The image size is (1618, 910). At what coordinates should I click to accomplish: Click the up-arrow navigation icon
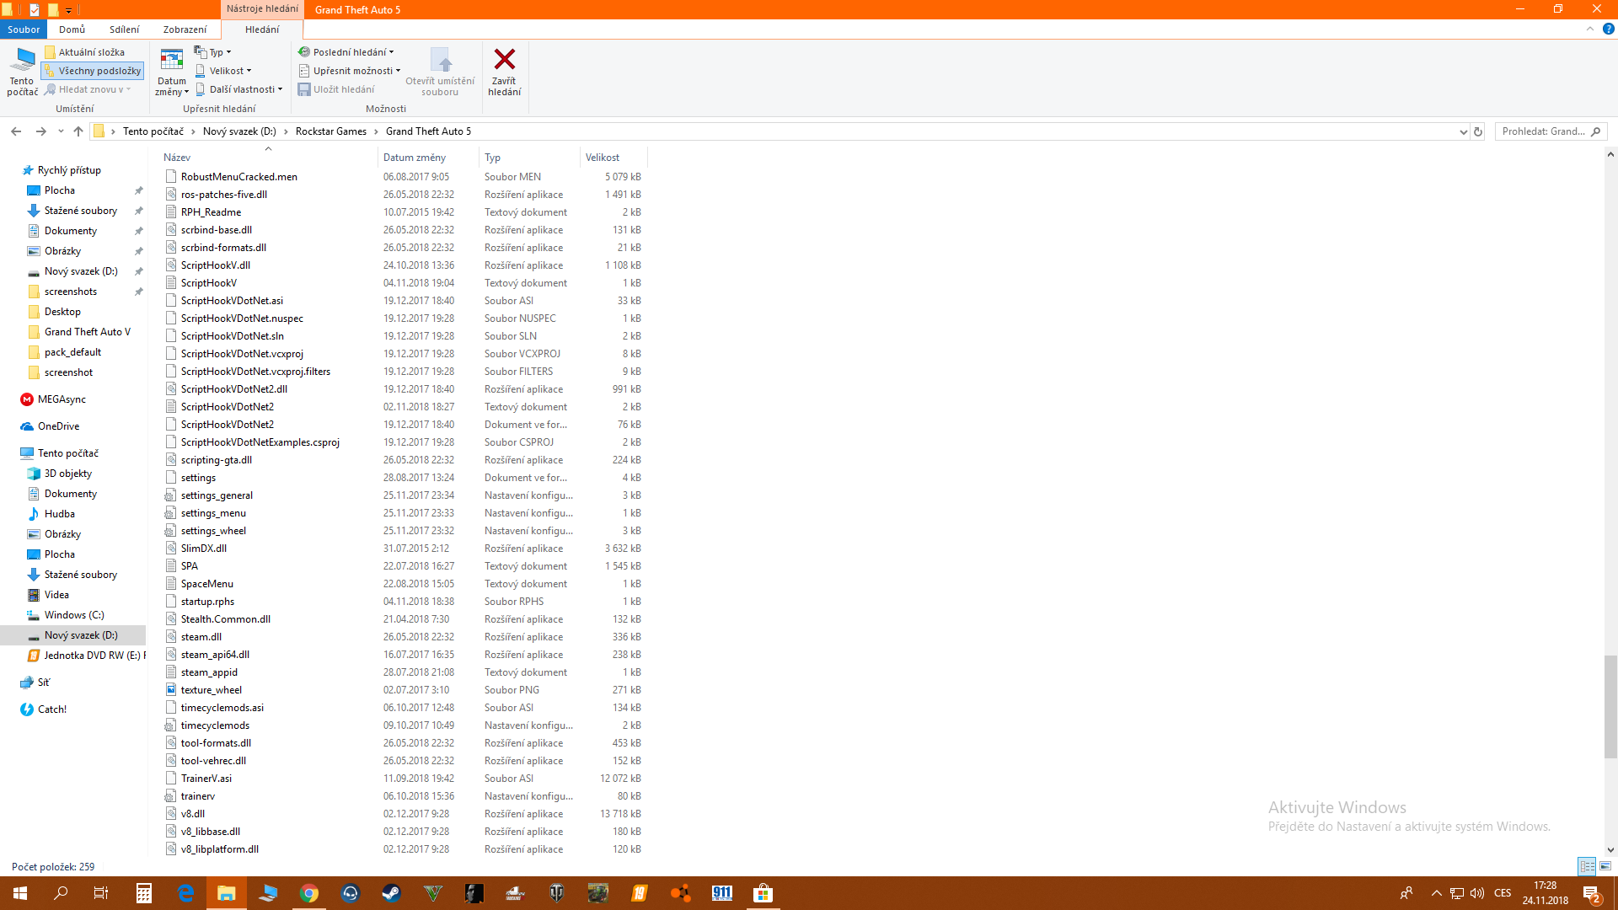[78, 131]
